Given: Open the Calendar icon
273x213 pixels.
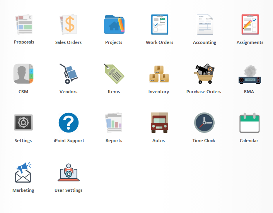Looking at the screenshot, I should tap(249, 122).
